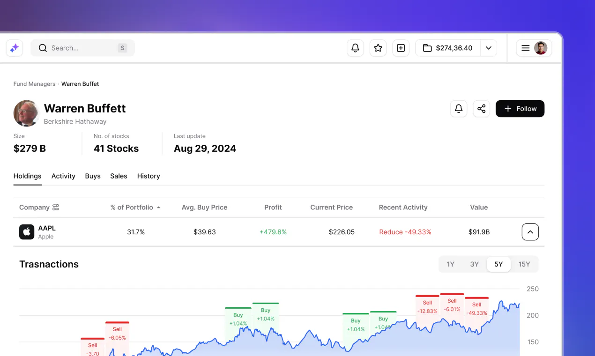This screenshot has width=595, height=356.
Task: Click the Avg. Buy Price column header
Action: (x=204, y=207)
